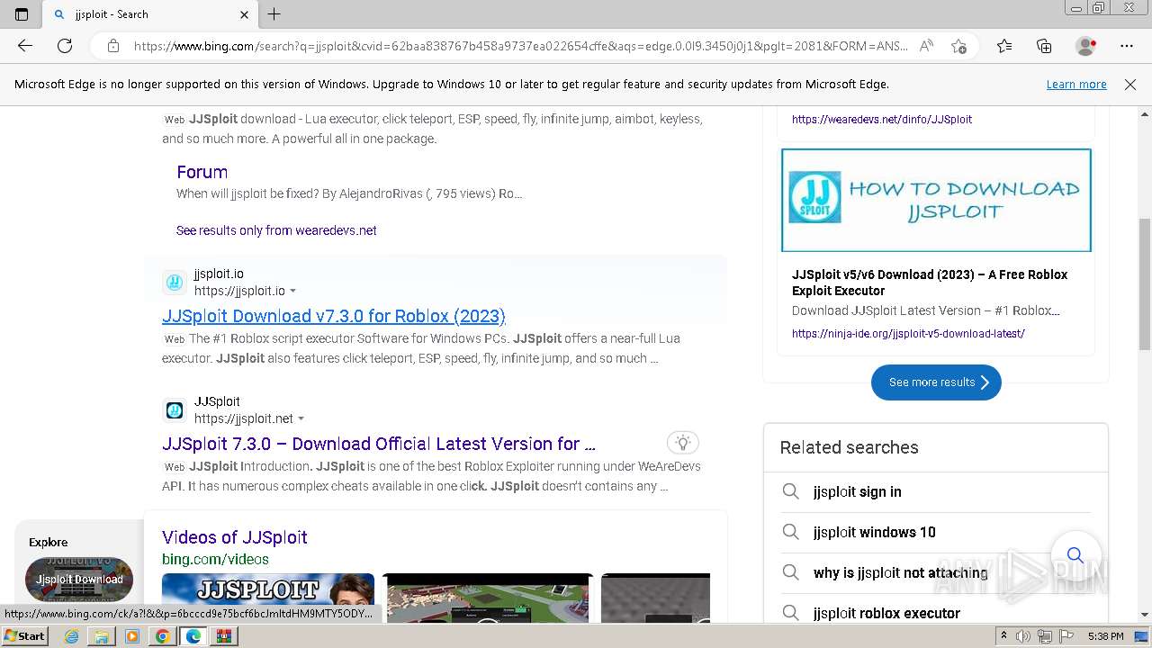Open the volume speaker tray icon

[x=1024, y=636]
